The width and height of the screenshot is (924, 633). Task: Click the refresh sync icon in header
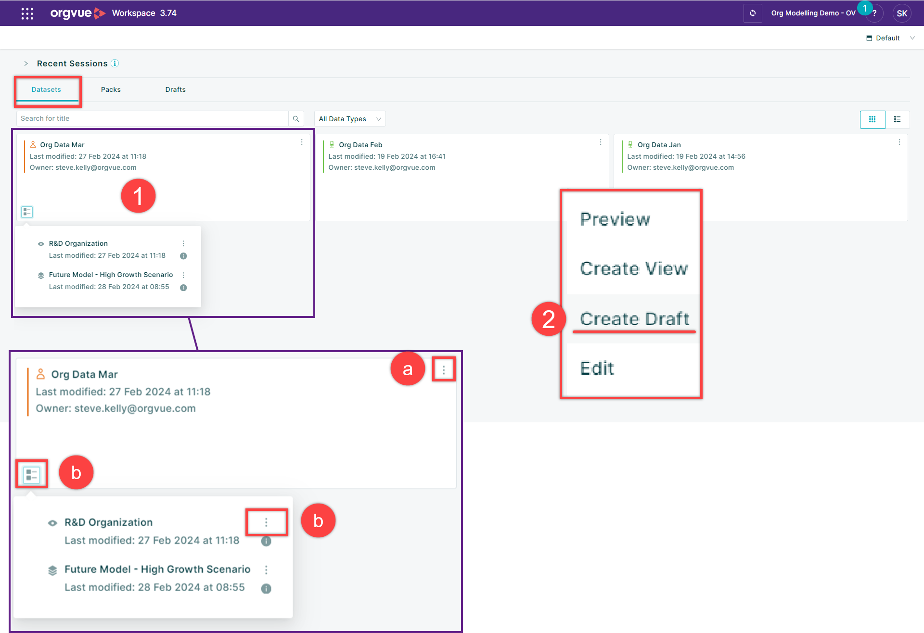(x=753, y=13)
